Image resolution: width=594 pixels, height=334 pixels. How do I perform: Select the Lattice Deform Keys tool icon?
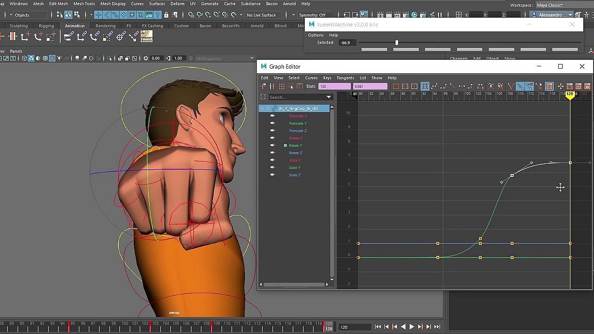pyautogui.click(x=282, y=86)
